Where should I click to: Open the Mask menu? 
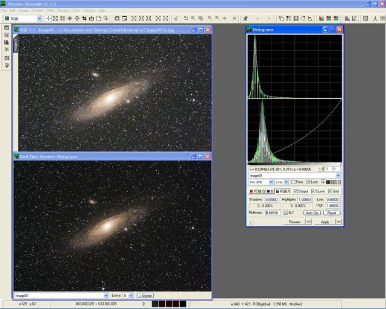click(x=50, y=10)
